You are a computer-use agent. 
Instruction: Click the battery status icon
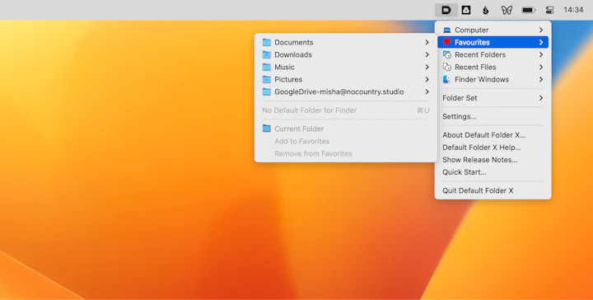coord(528,10)
